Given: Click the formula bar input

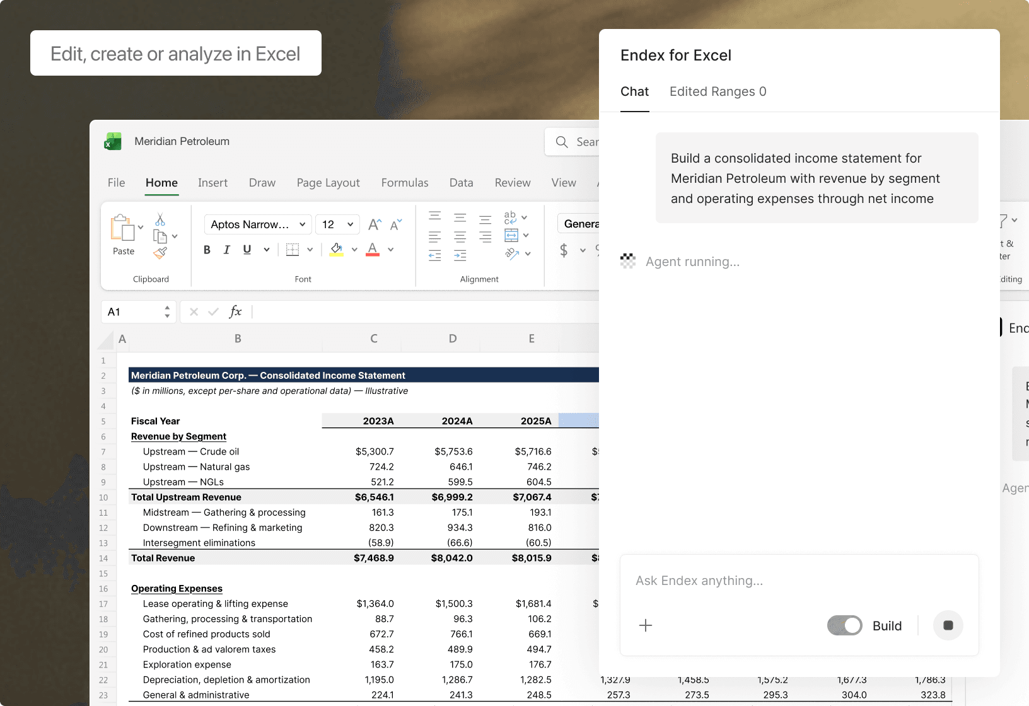Looking at the screenshot, I should point(424,312).
